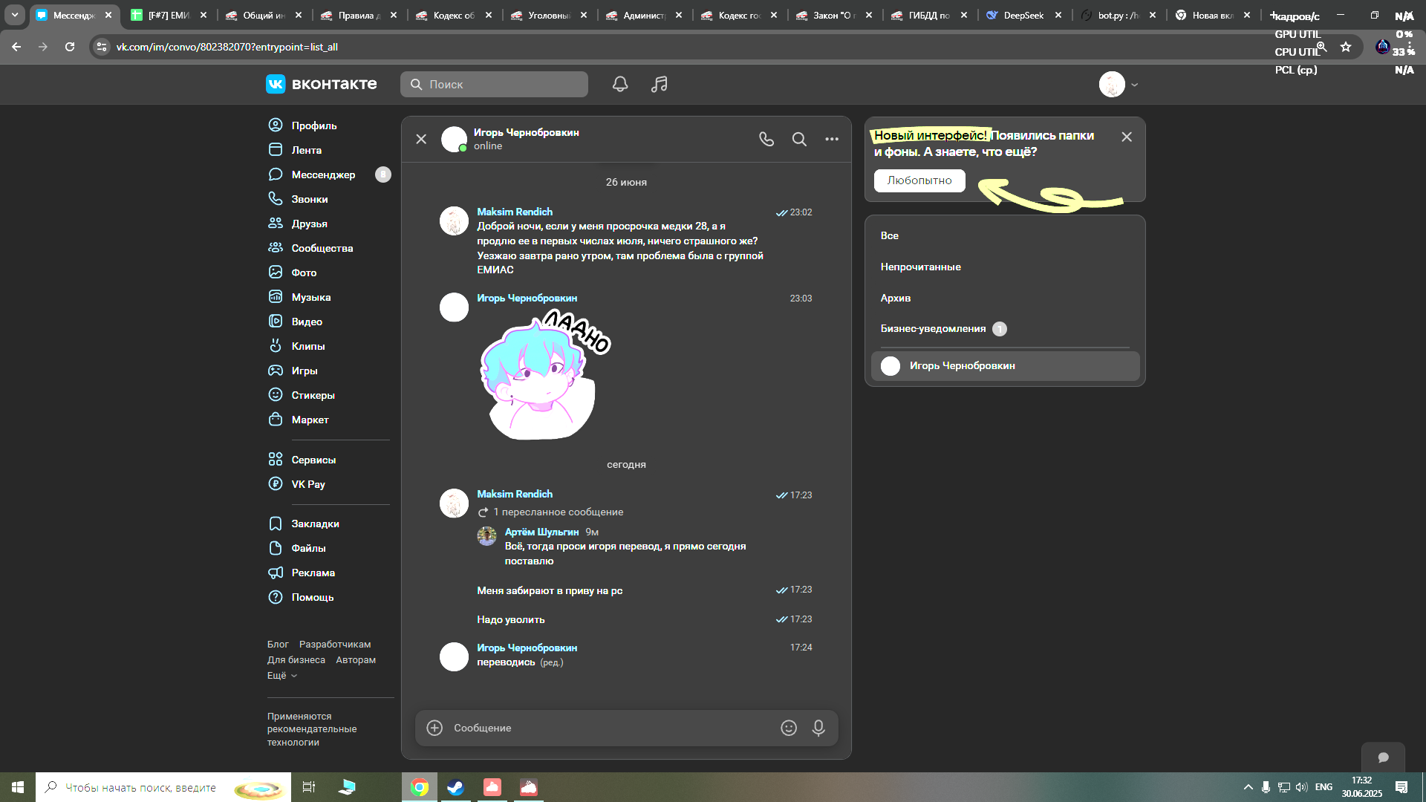
Task: Open the floating chat bubble button
Action: [x=1383, y=757]
